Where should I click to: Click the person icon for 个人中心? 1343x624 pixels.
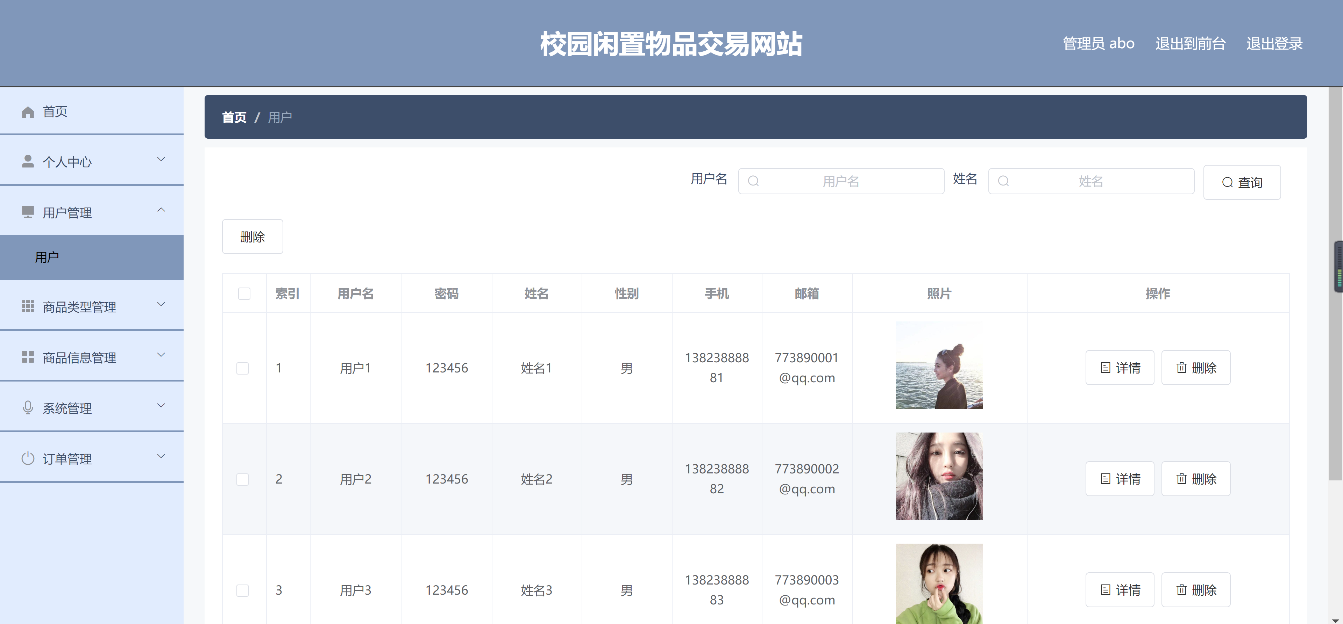click(28, 161)
